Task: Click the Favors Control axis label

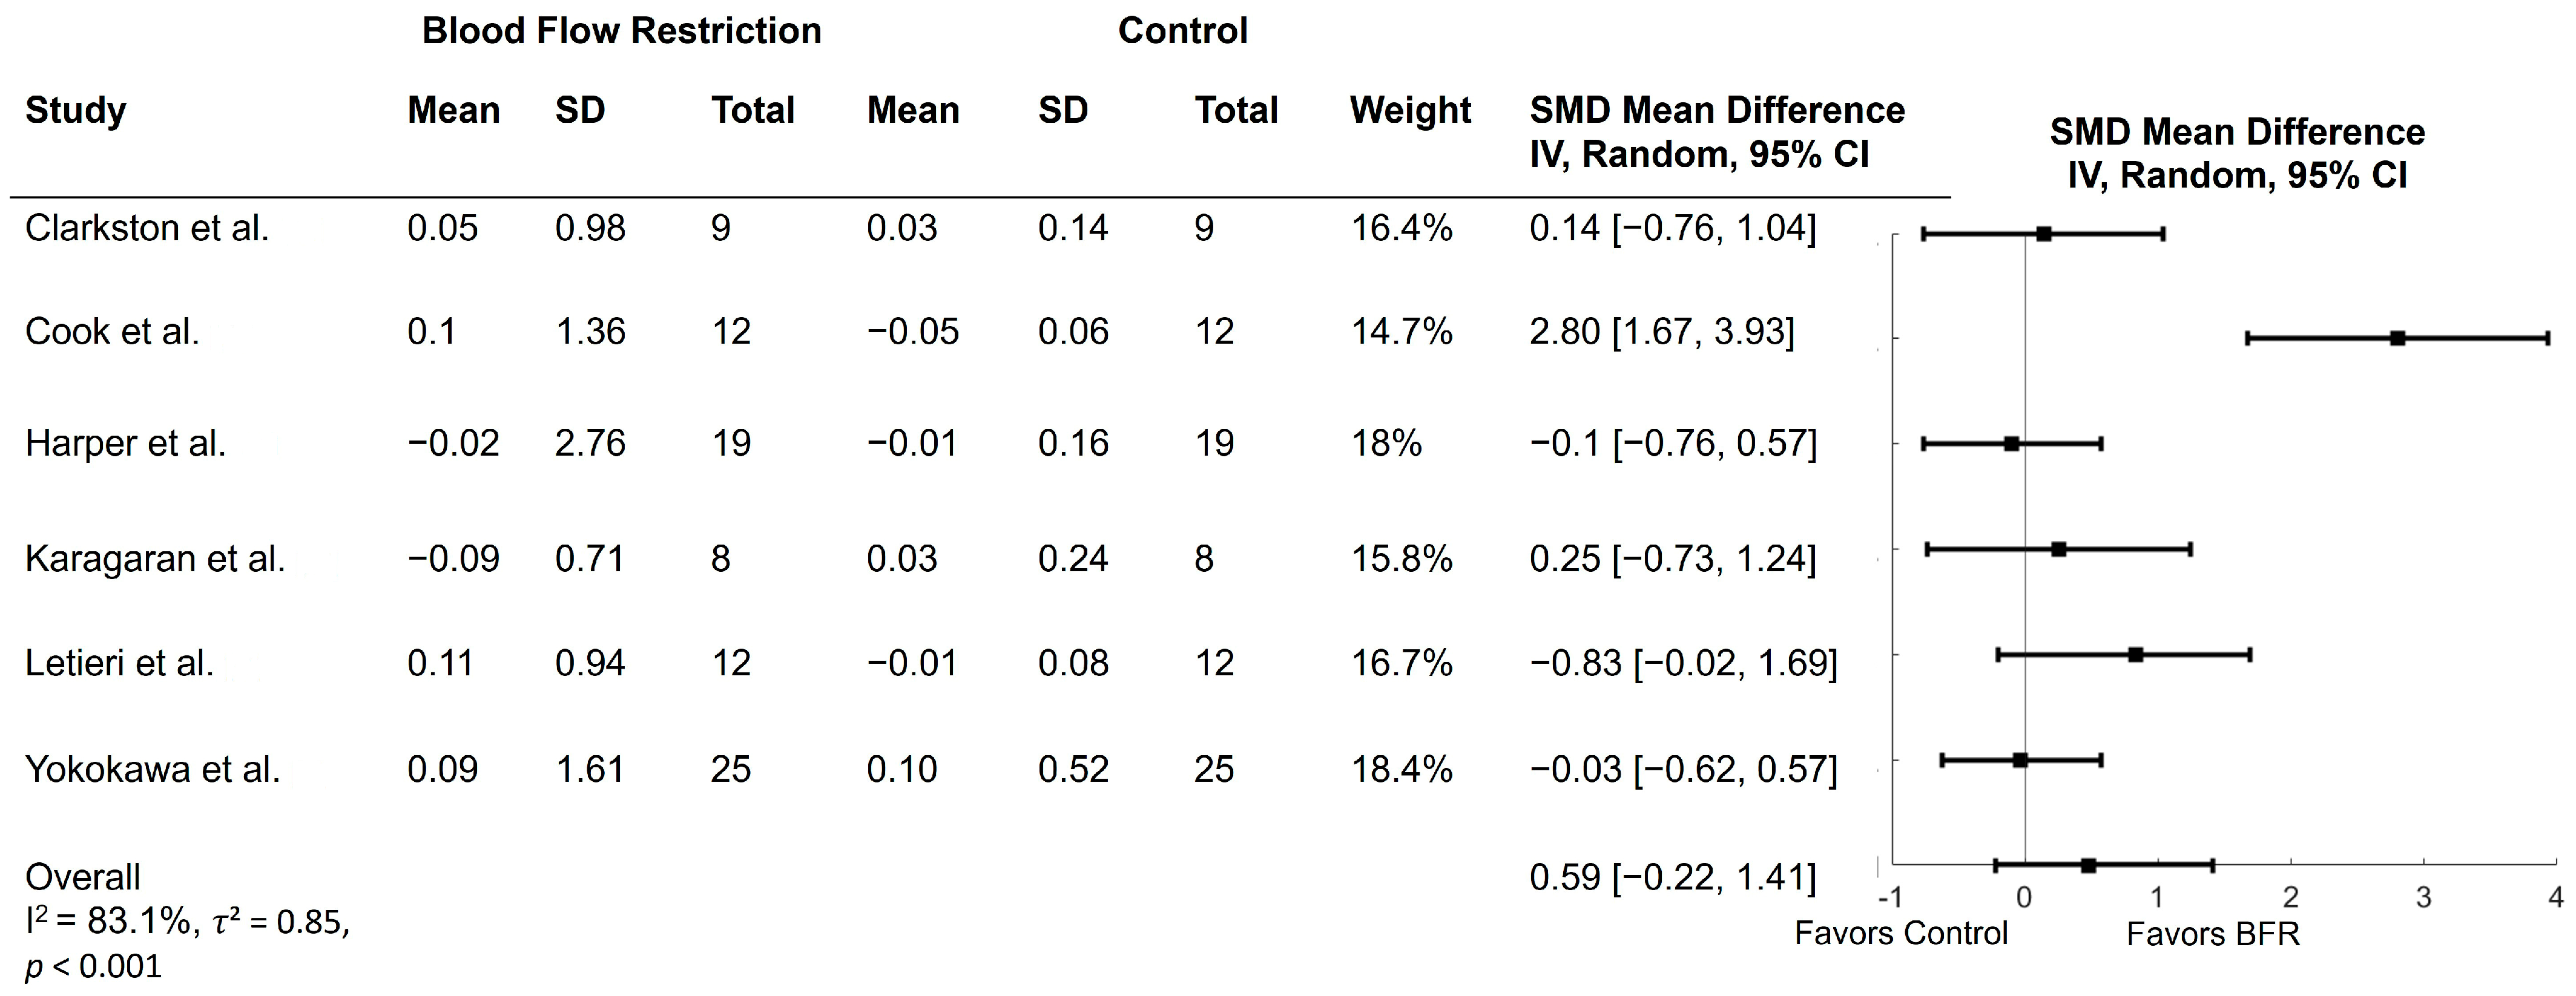Action: pyautogui.click(x=1900, y=933)
